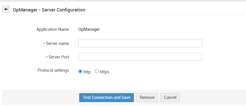Click the 'OpManager - Server Configuration' page title
Viewport: 246px width, 107px height.
point(49,10)
